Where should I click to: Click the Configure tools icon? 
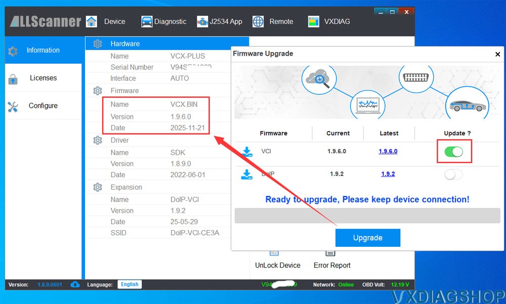pos(13,107)
